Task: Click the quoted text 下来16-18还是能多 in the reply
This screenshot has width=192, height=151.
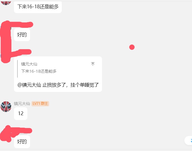Action: 39,71
